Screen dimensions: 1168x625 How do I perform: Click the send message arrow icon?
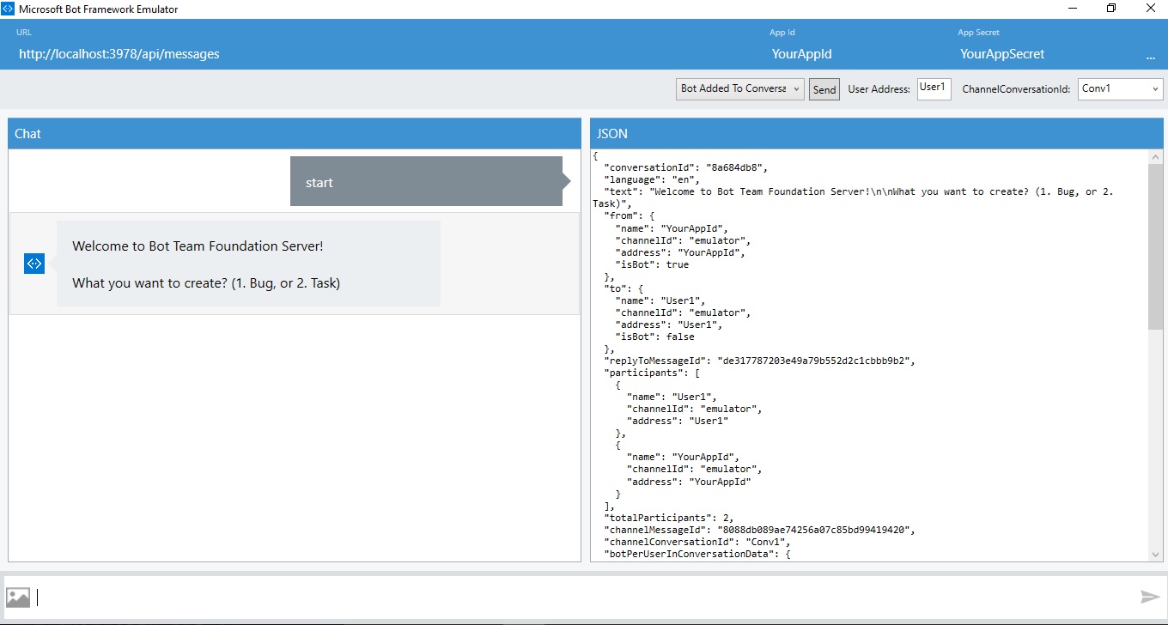coord(1150,597)
